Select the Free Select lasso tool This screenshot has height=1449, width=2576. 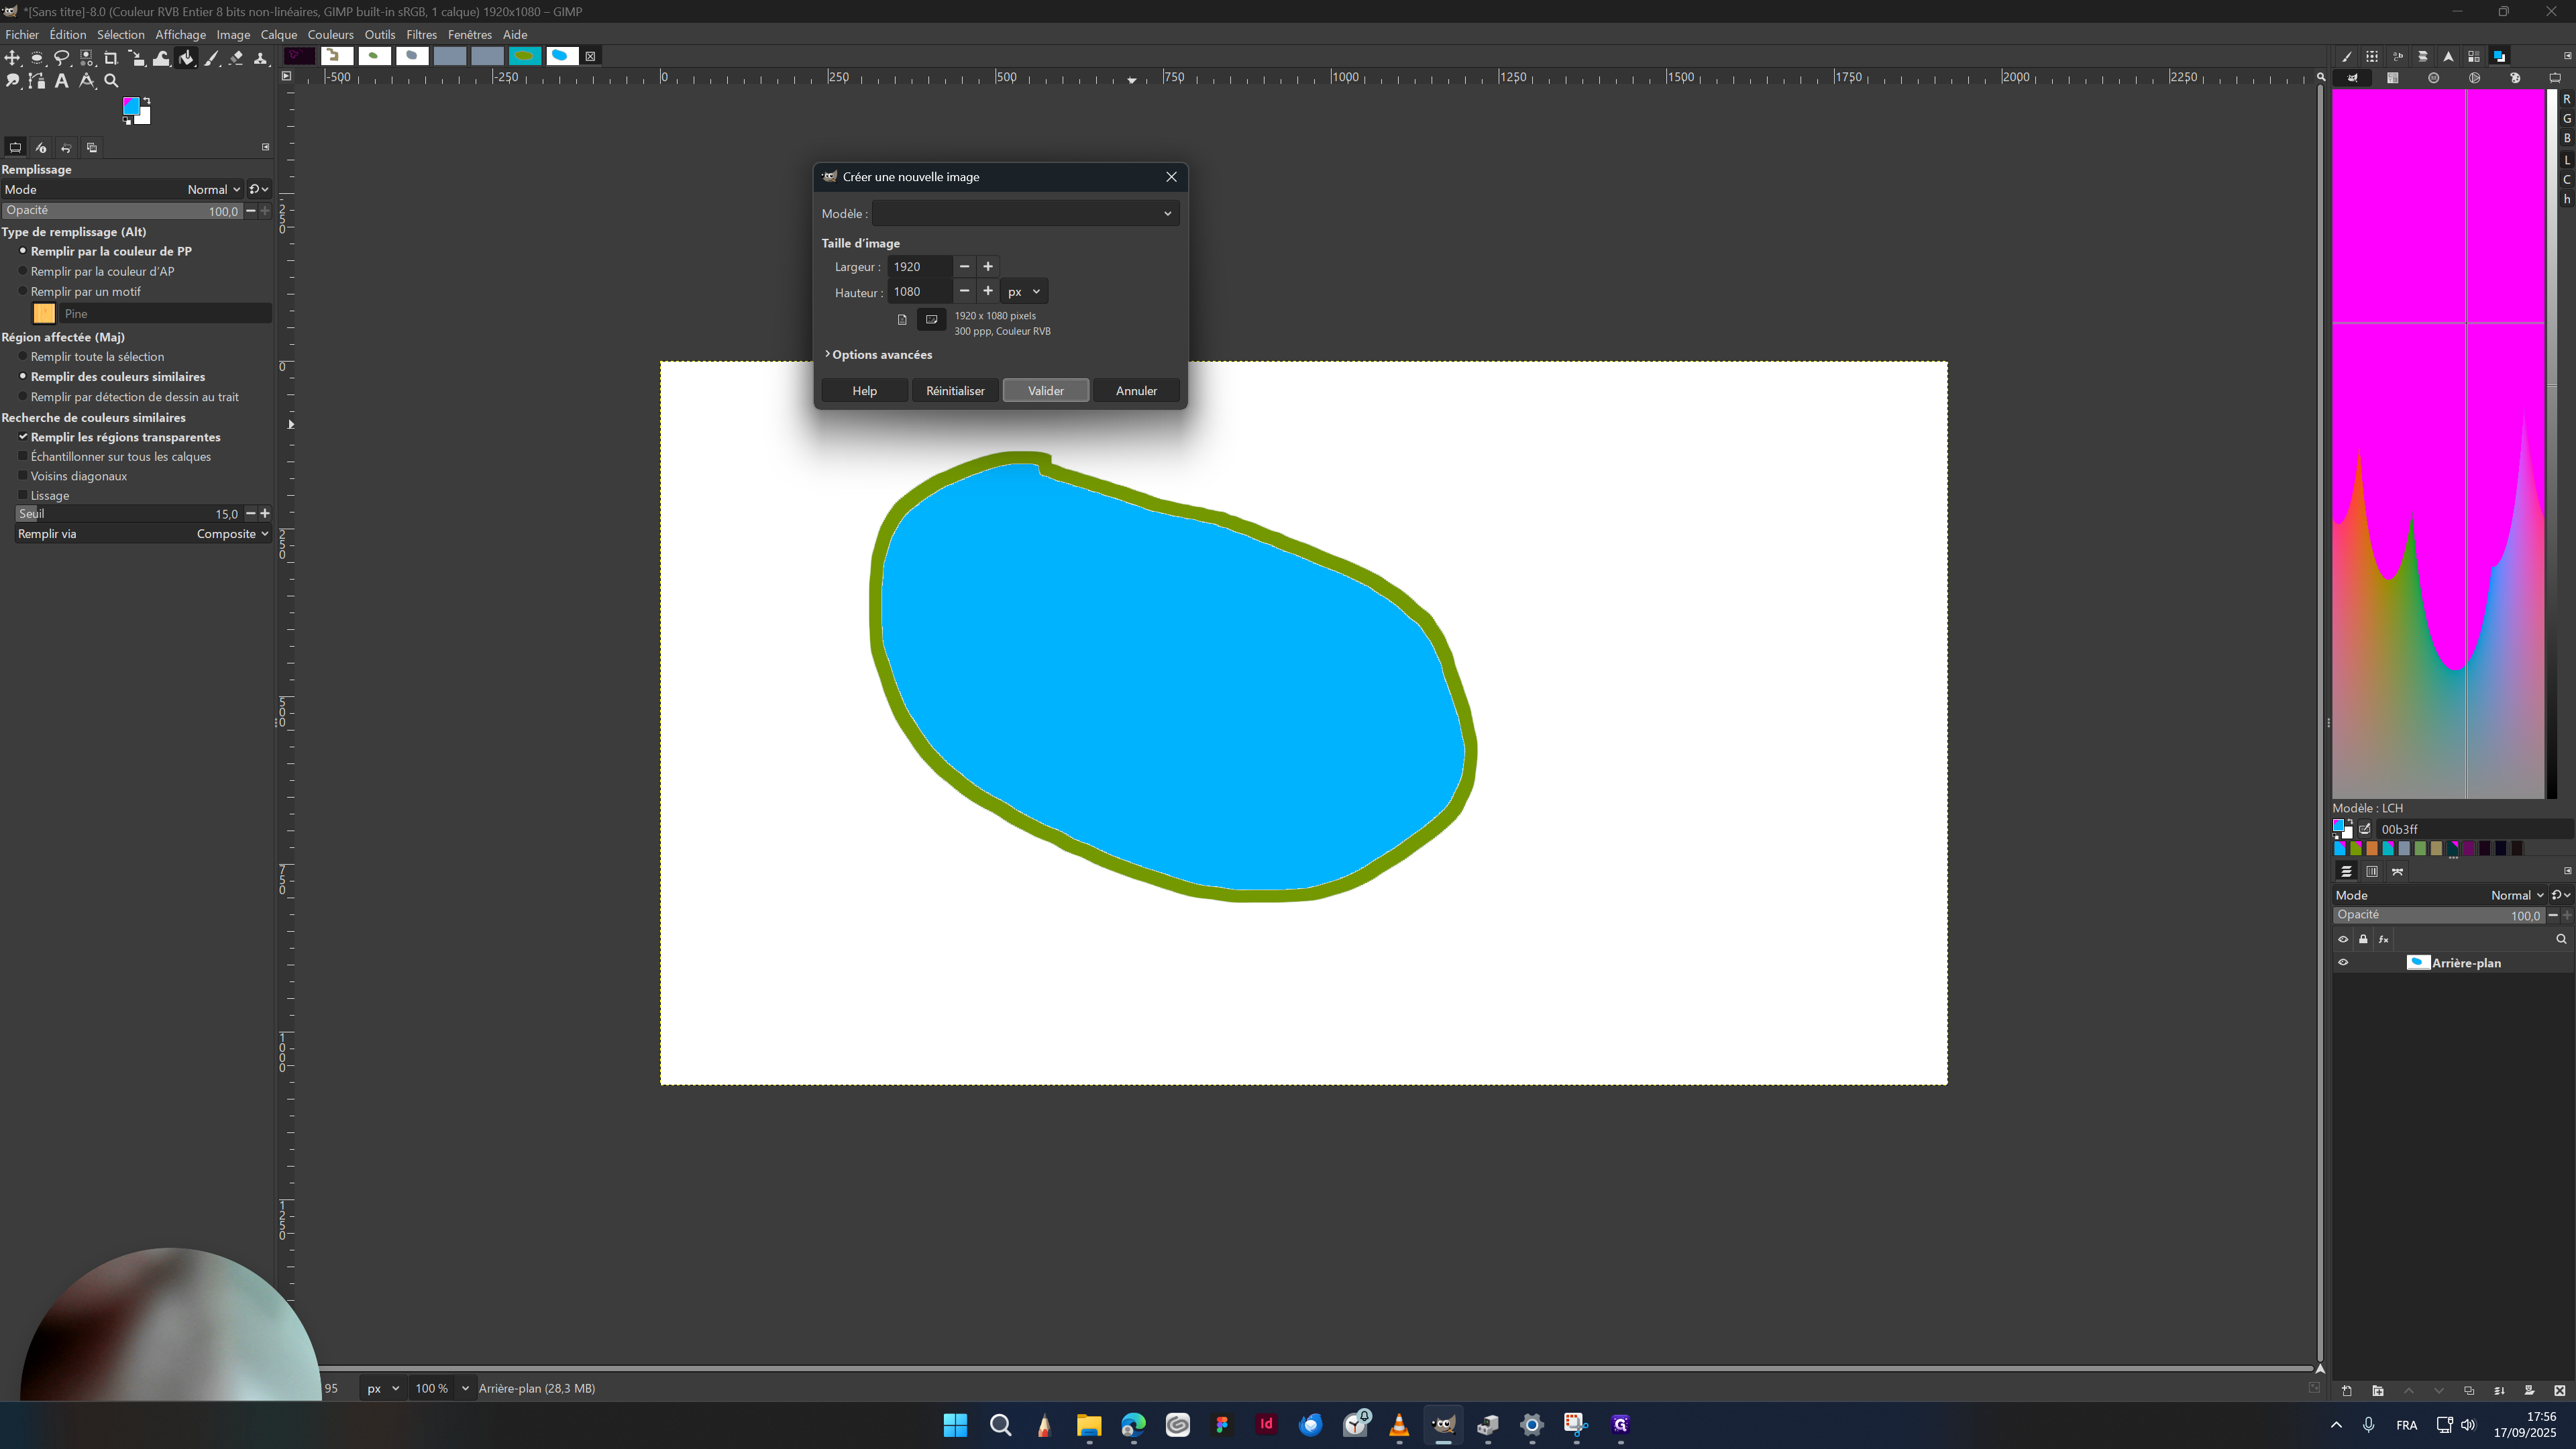62,58
